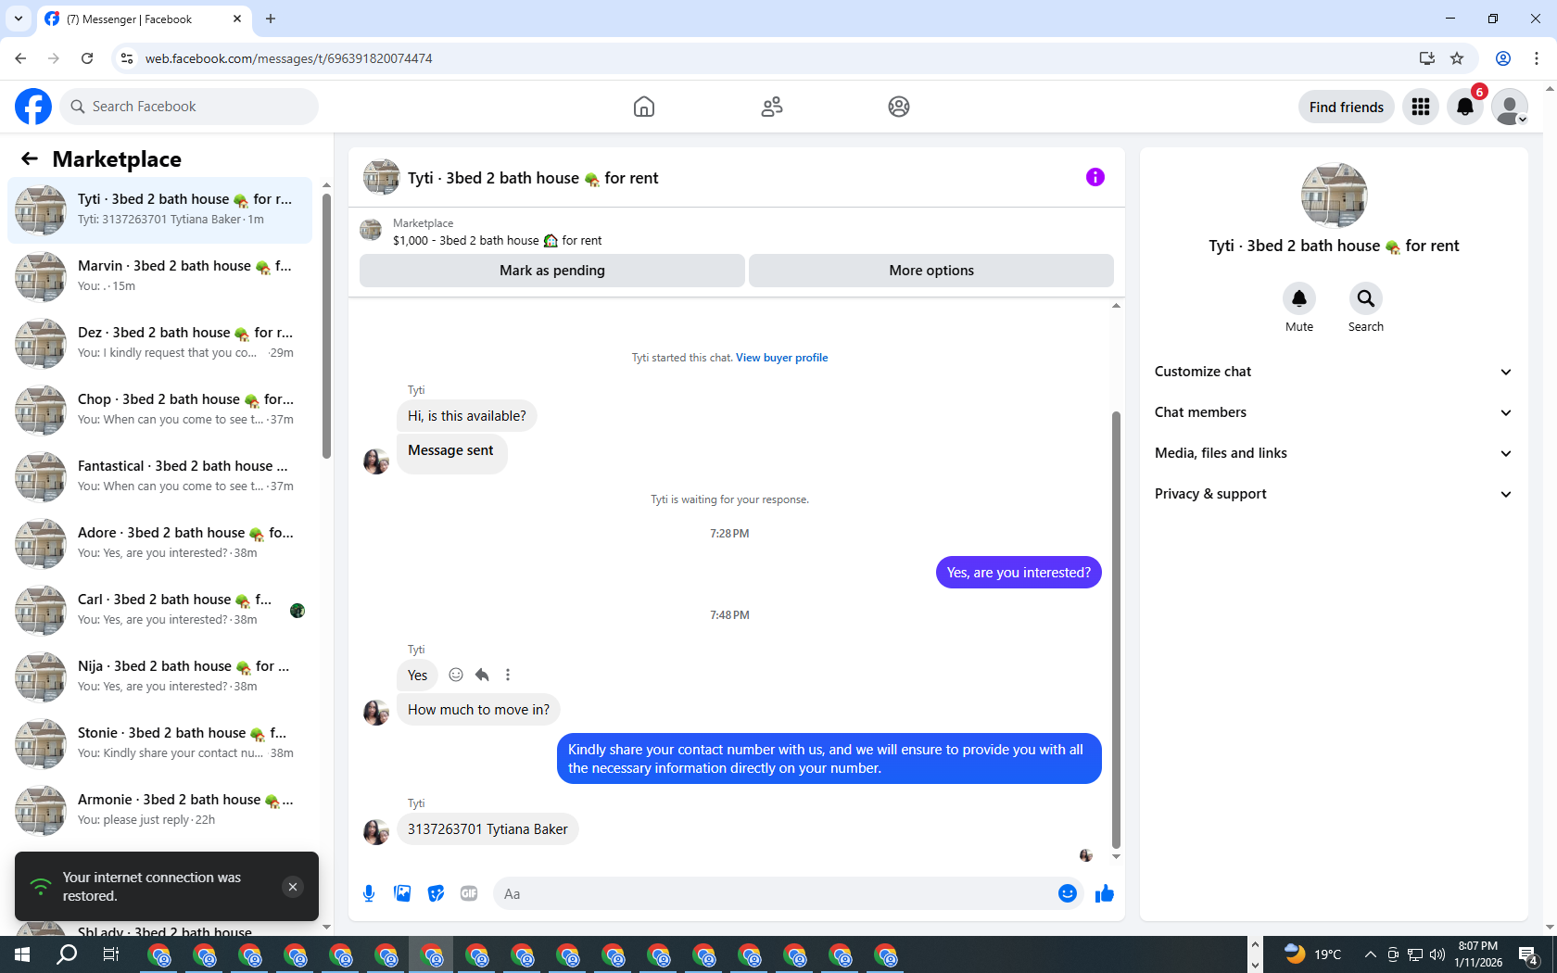View site information icon in address bar
The image size is (1557, 973).
point(127,58)
